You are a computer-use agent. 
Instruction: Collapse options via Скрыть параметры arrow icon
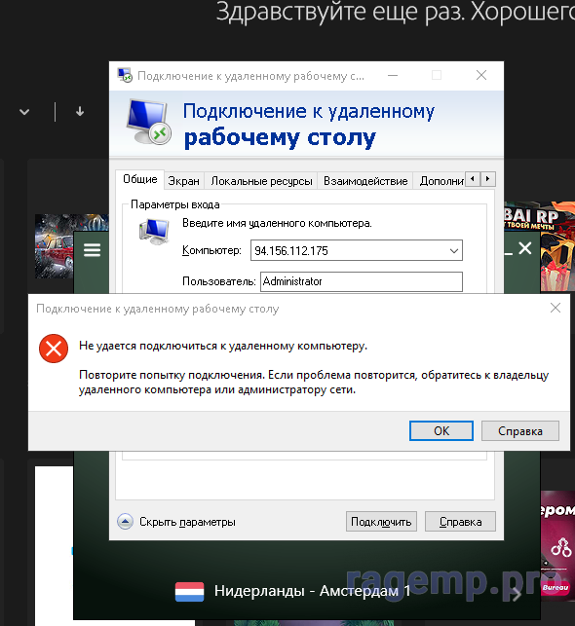125,522
